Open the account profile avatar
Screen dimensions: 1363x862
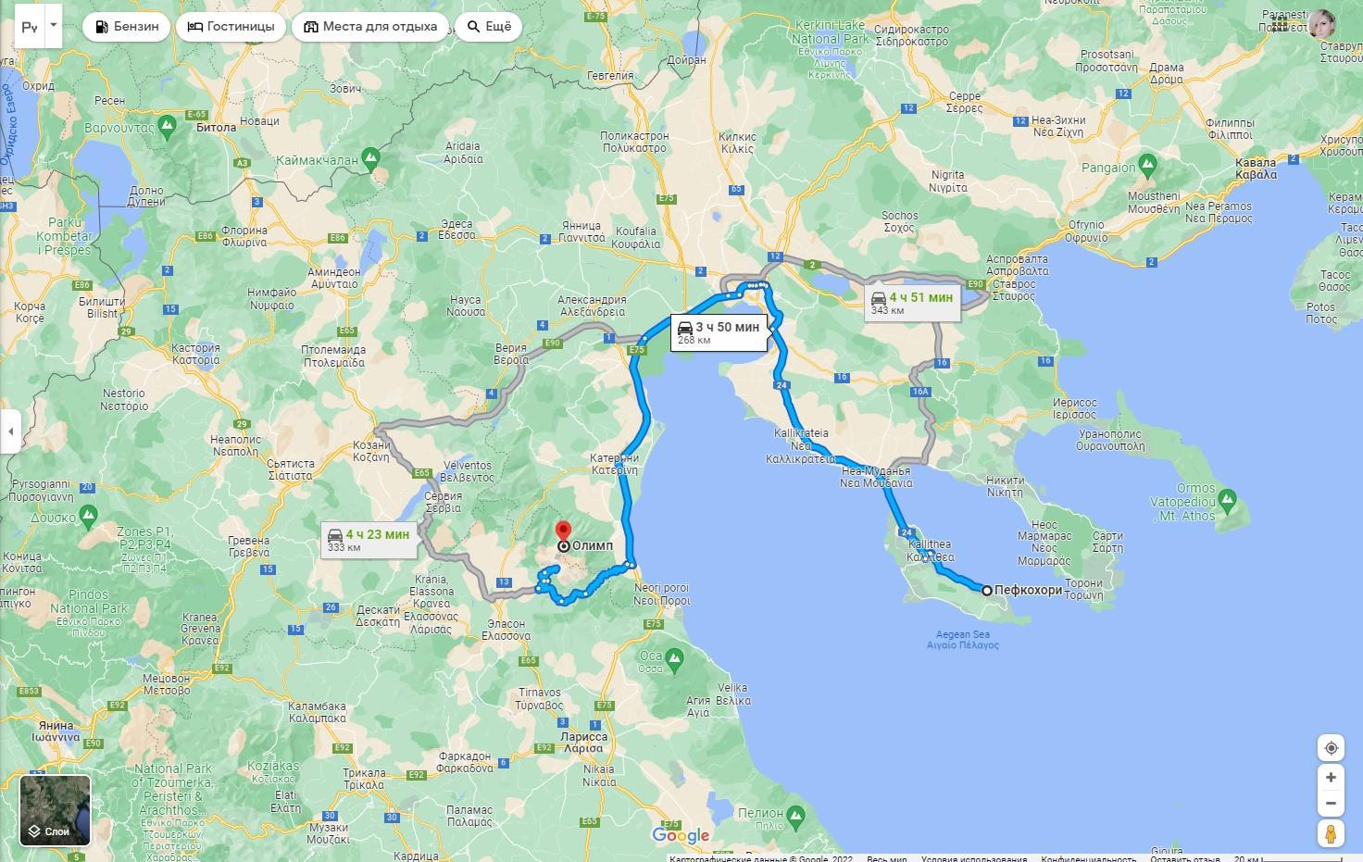pos(1322,25)
